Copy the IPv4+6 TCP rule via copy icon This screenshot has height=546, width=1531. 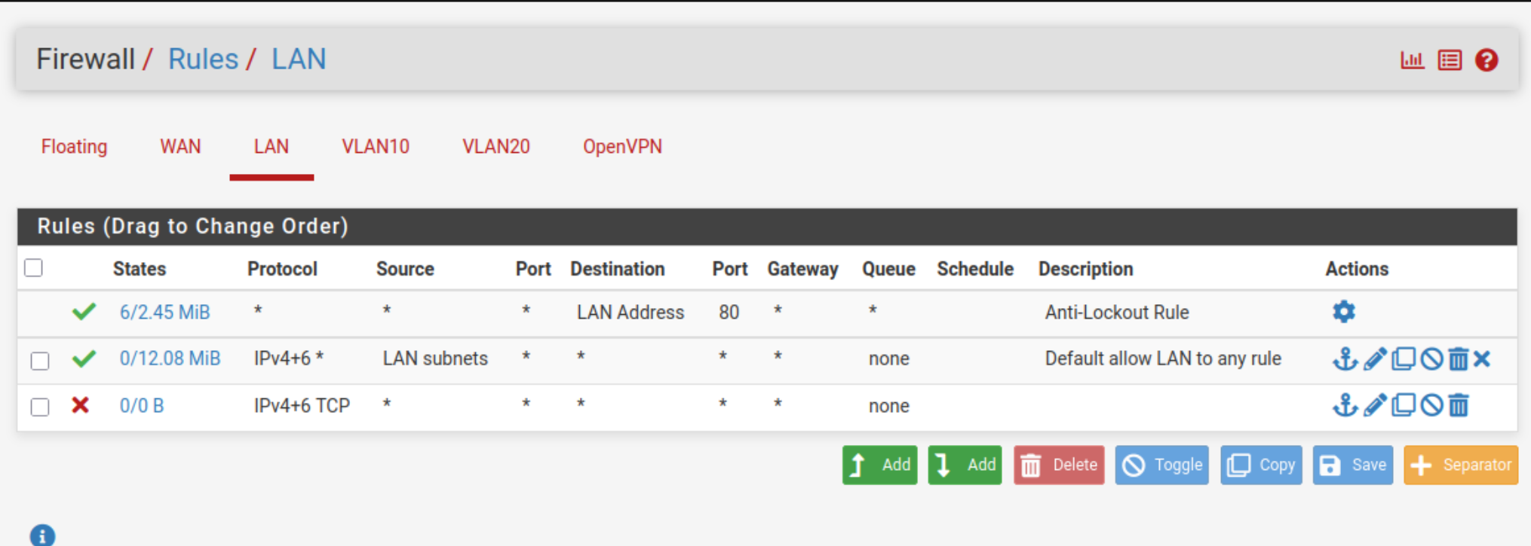pos(1403,405)
